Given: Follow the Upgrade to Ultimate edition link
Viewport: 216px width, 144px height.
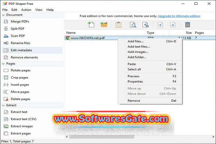Looking at the screenshot, I should pyautogui.click(x=179, y=16).
